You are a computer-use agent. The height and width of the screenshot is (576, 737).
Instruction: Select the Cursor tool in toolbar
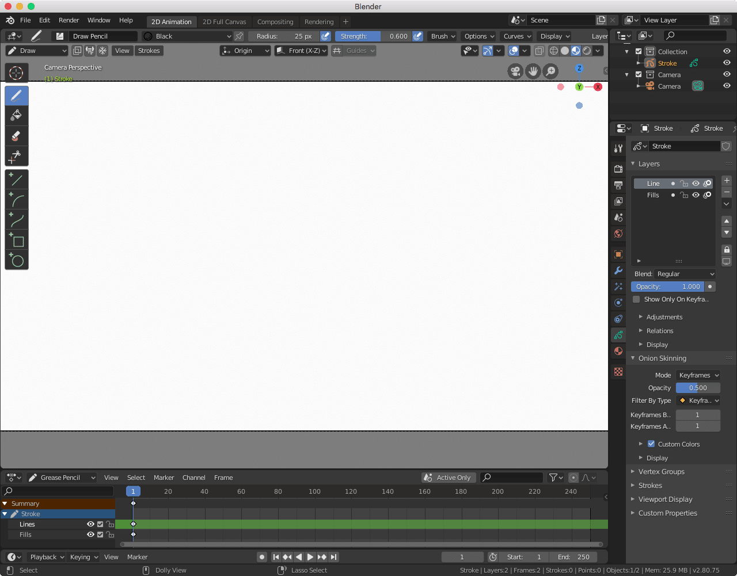pos(16,73)
